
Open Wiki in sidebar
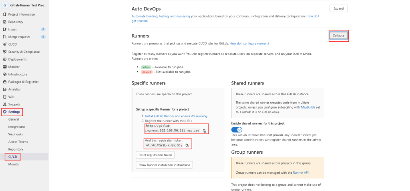coord(11,97)
